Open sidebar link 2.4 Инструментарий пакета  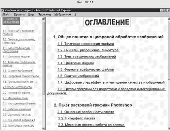(20, 104)
